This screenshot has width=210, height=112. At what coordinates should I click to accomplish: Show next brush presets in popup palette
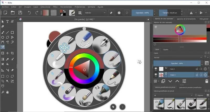[122, 107]
